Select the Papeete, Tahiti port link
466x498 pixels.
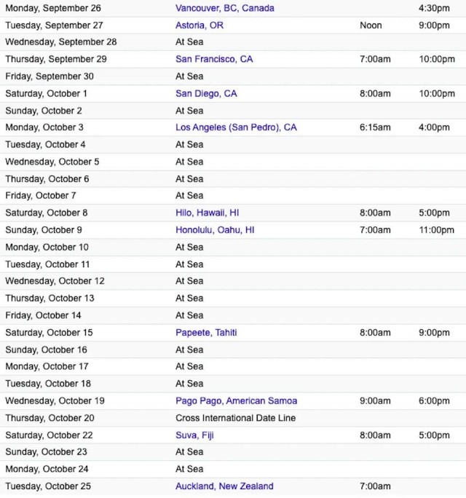click(206, 333)
